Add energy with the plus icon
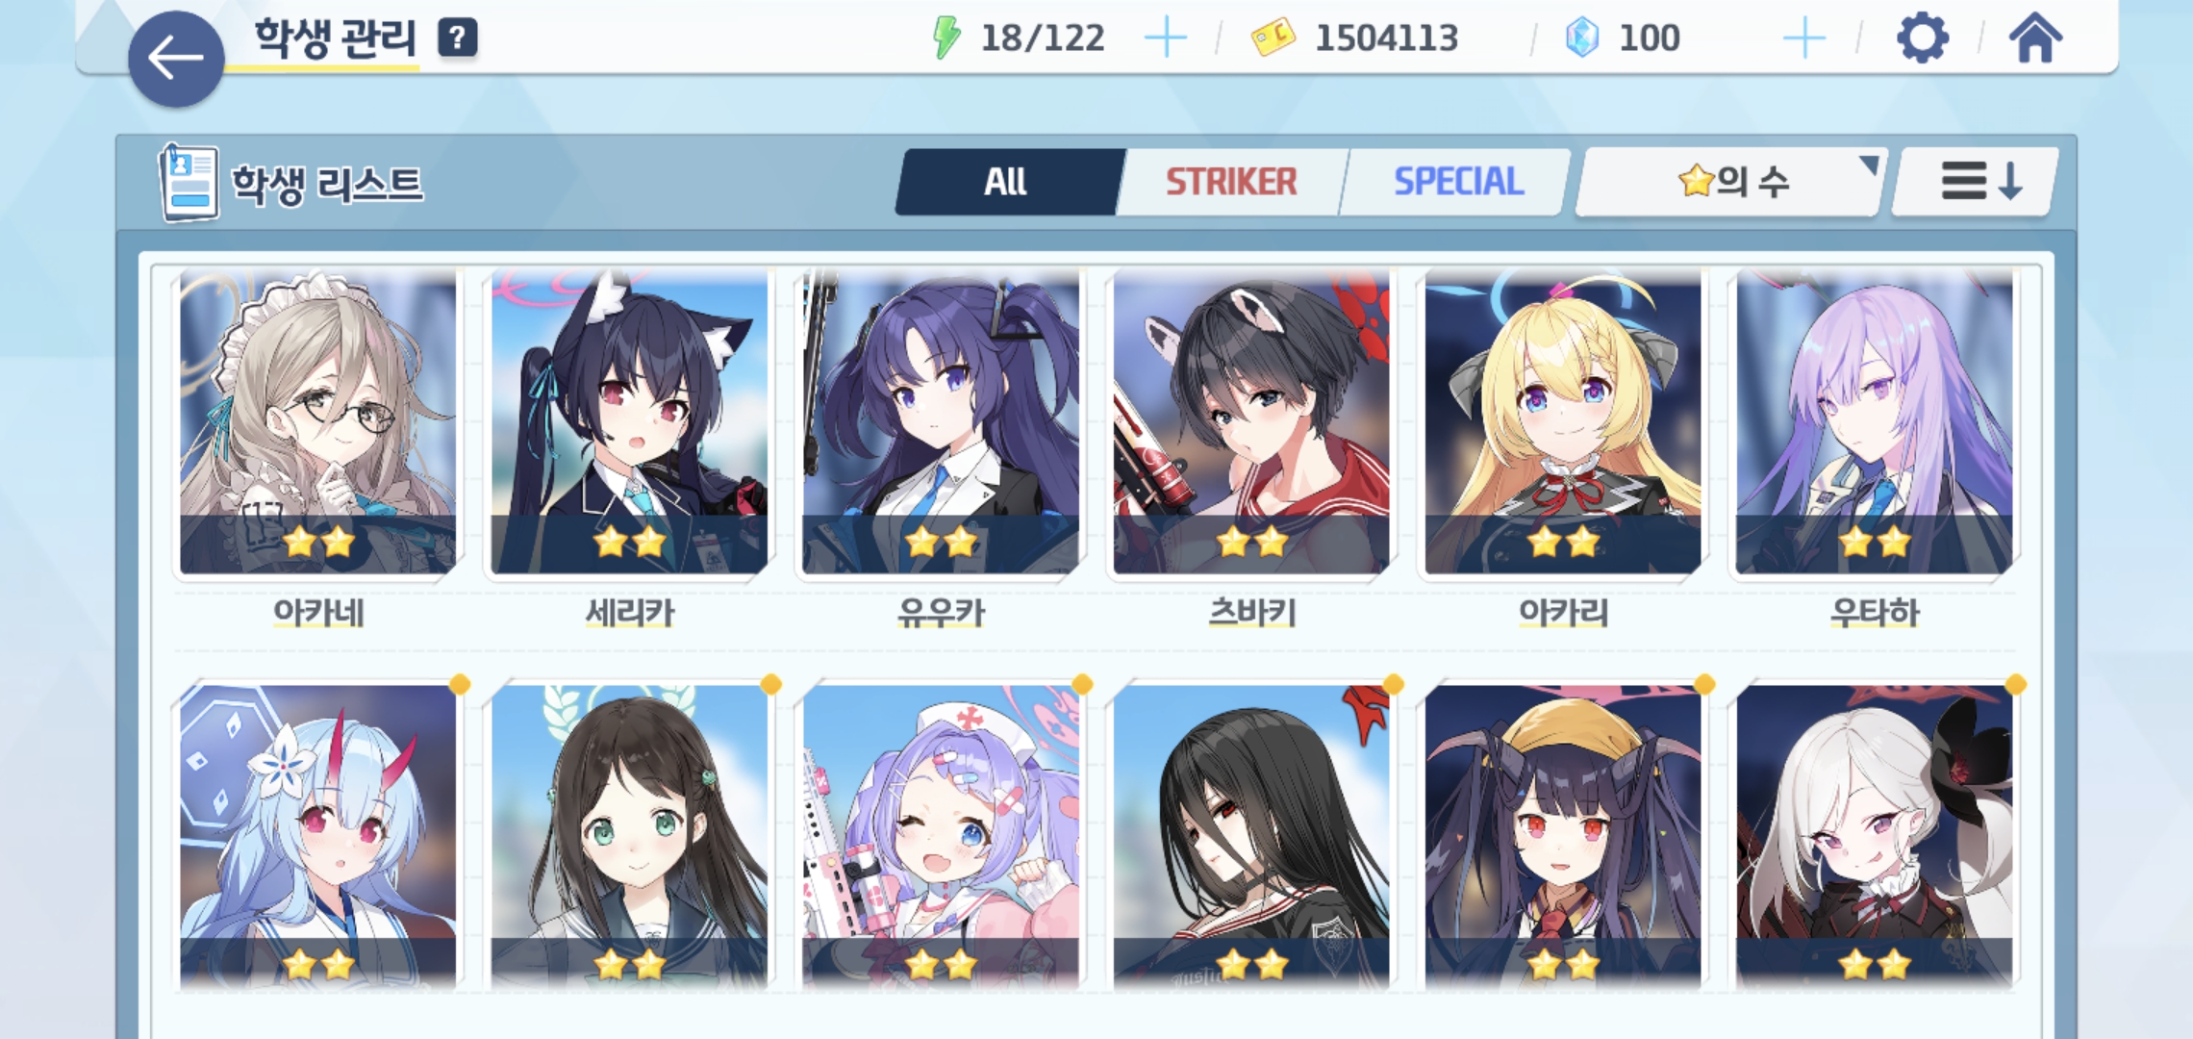Viewport: 2193px width, 1039px height. click(1166, 38)
